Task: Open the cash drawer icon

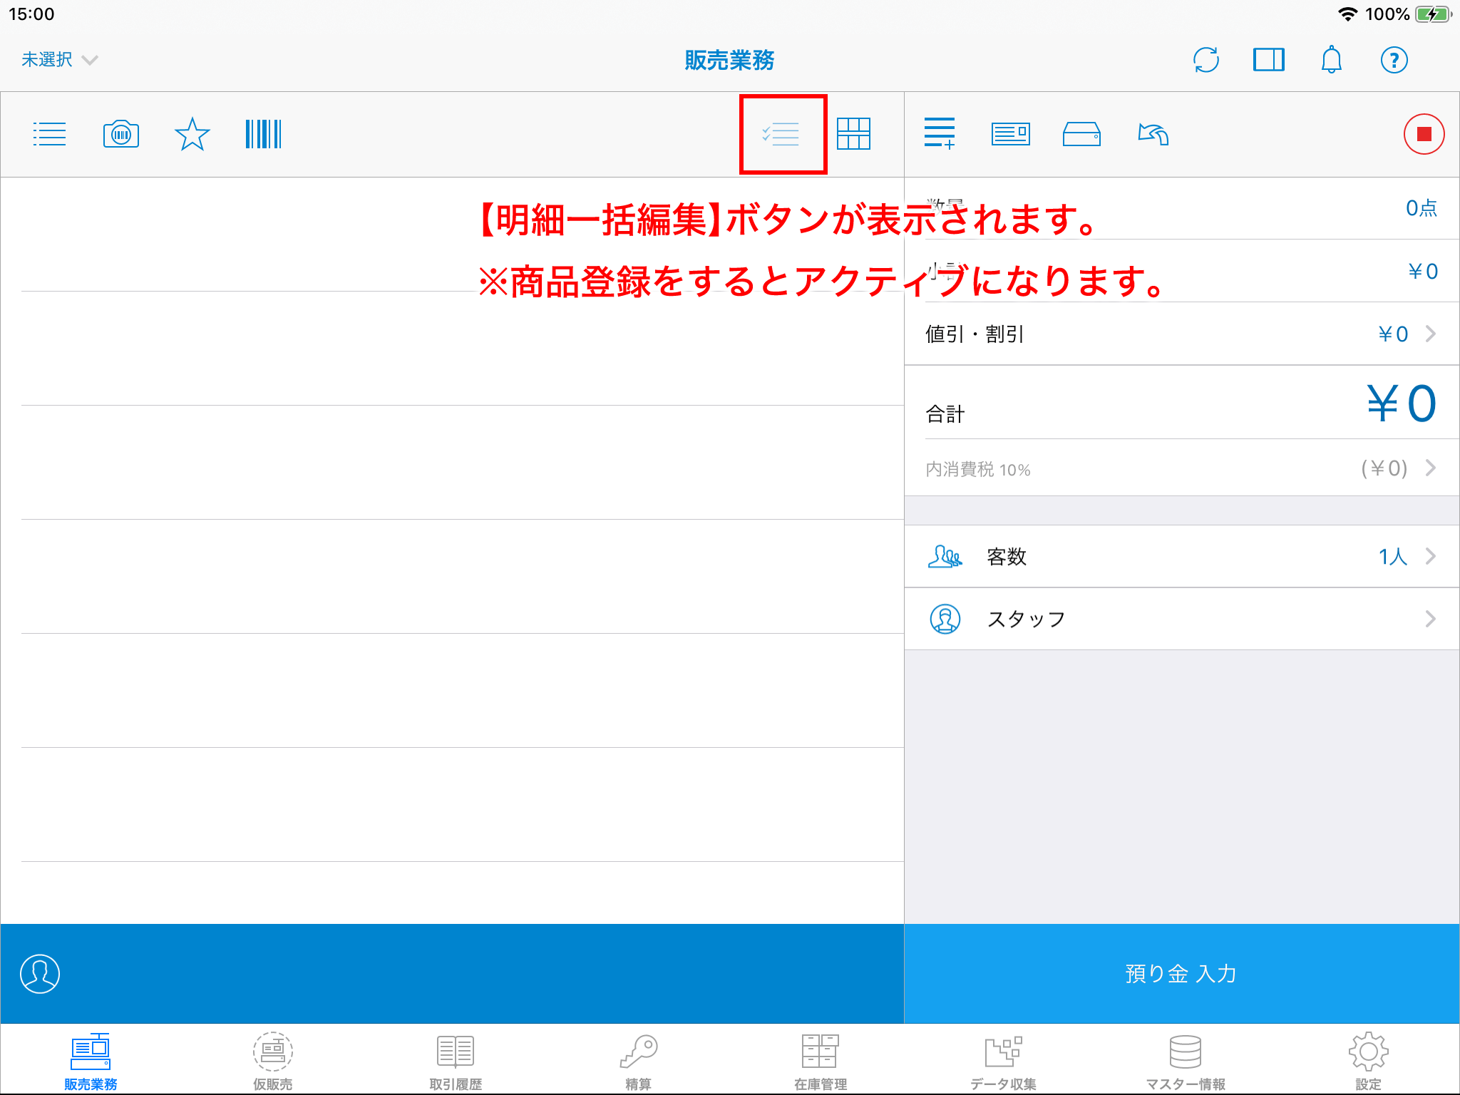Action: click(x=1081, y=133)
